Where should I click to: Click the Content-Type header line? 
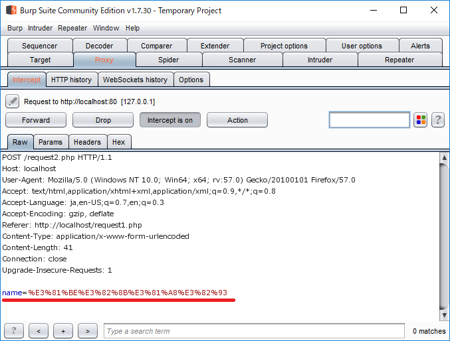point(96,236)
